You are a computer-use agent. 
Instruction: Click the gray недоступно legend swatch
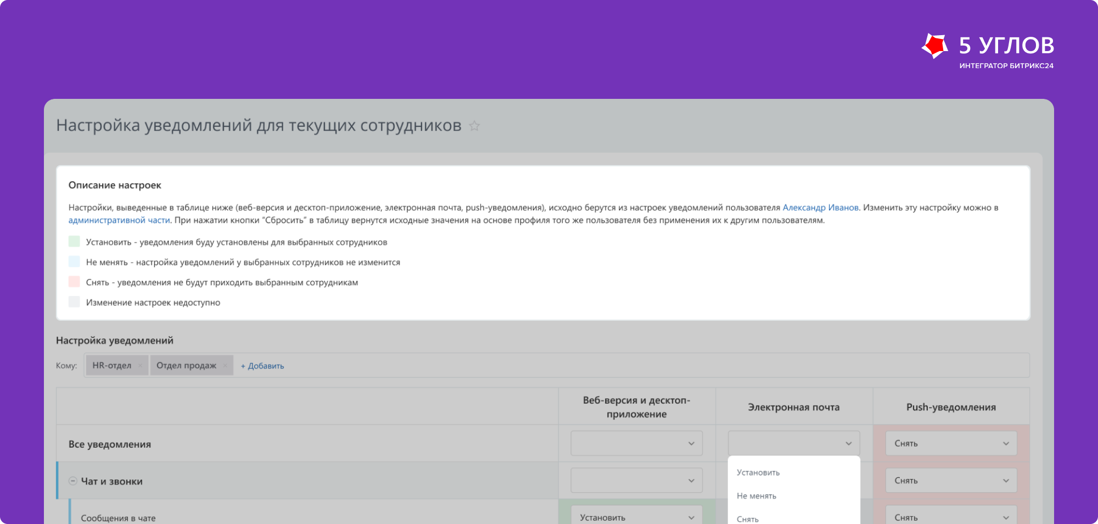74,302
